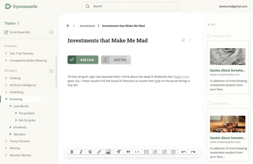Click the Dynomantle logo

(x=21, y=6)
